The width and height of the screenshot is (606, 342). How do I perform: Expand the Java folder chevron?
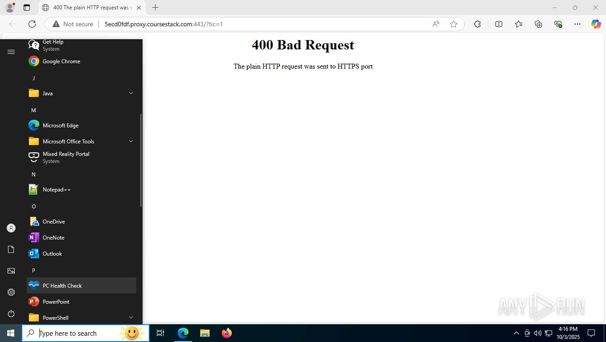click(131, 93)
